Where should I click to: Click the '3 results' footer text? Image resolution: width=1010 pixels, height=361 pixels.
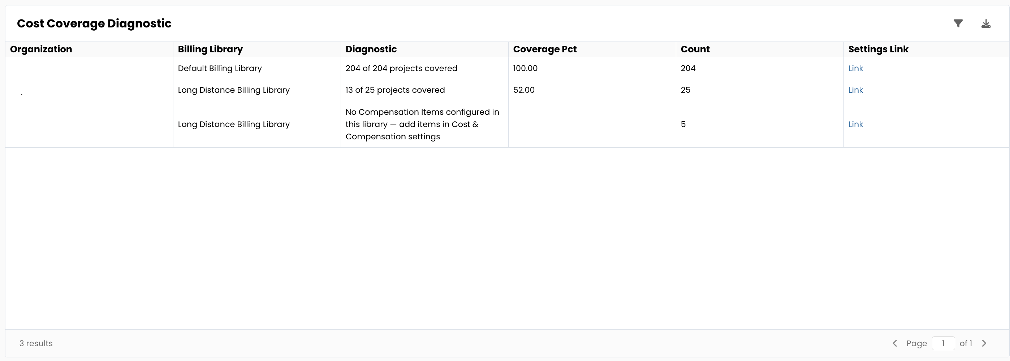36,343
